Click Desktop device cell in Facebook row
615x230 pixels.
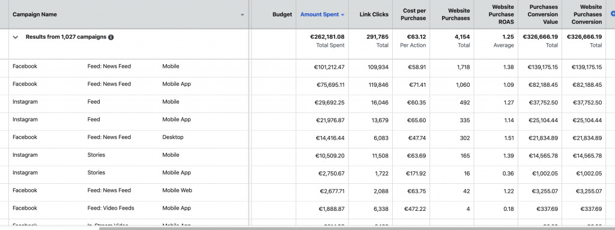tap(173, 137)
